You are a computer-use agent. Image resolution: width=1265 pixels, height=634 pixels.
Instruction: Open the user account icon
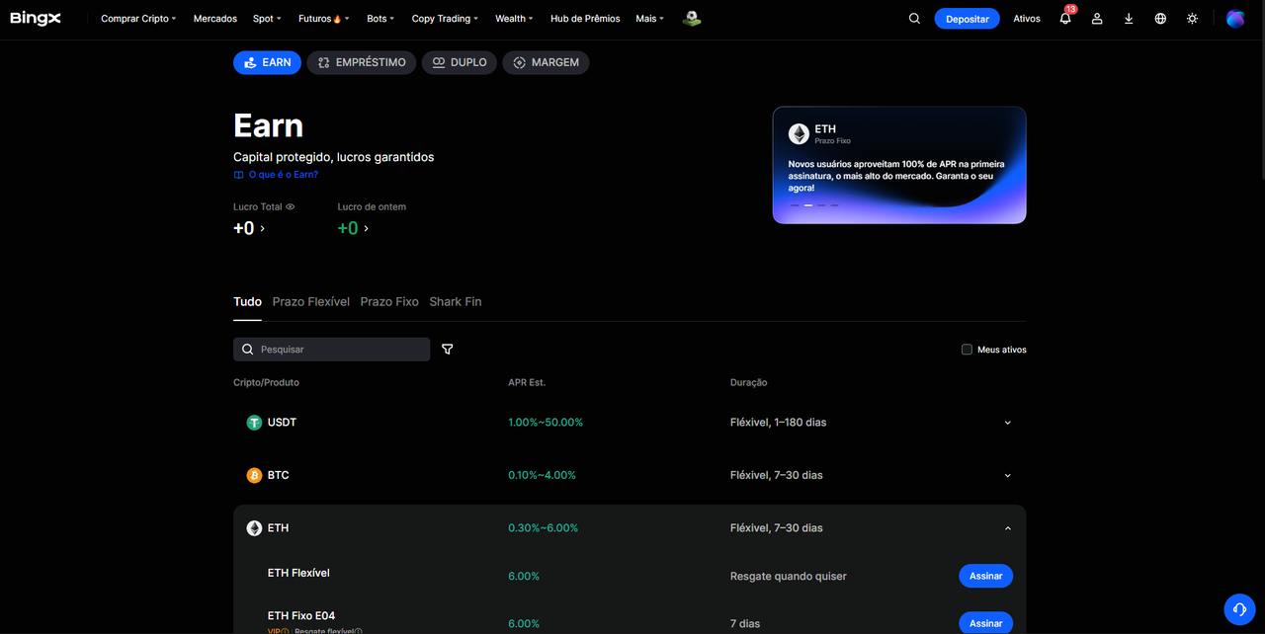pyautogui.click(x=1097, y=19)
